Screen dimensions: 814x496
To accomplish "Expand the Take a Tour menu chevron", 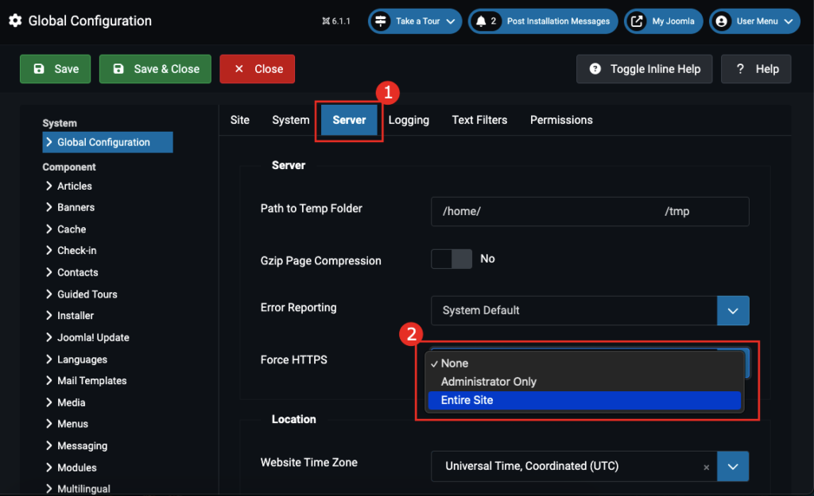I will point(451,21).
